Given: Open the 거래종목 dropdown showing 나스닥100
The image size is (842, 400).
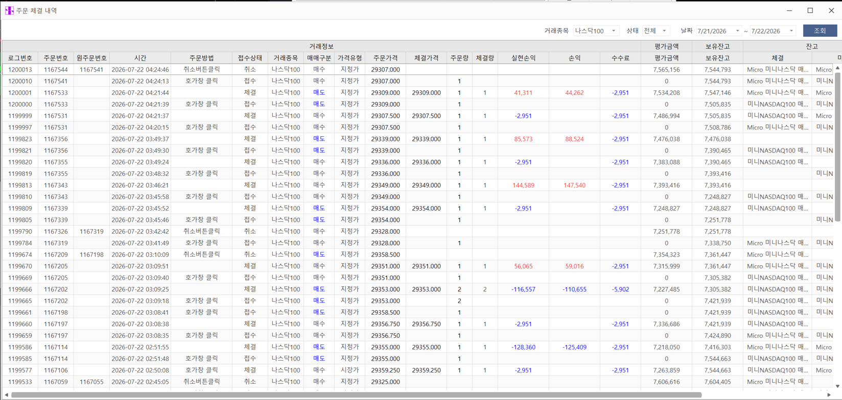Looking at the screenshot, I should click(x=597, y=31).
